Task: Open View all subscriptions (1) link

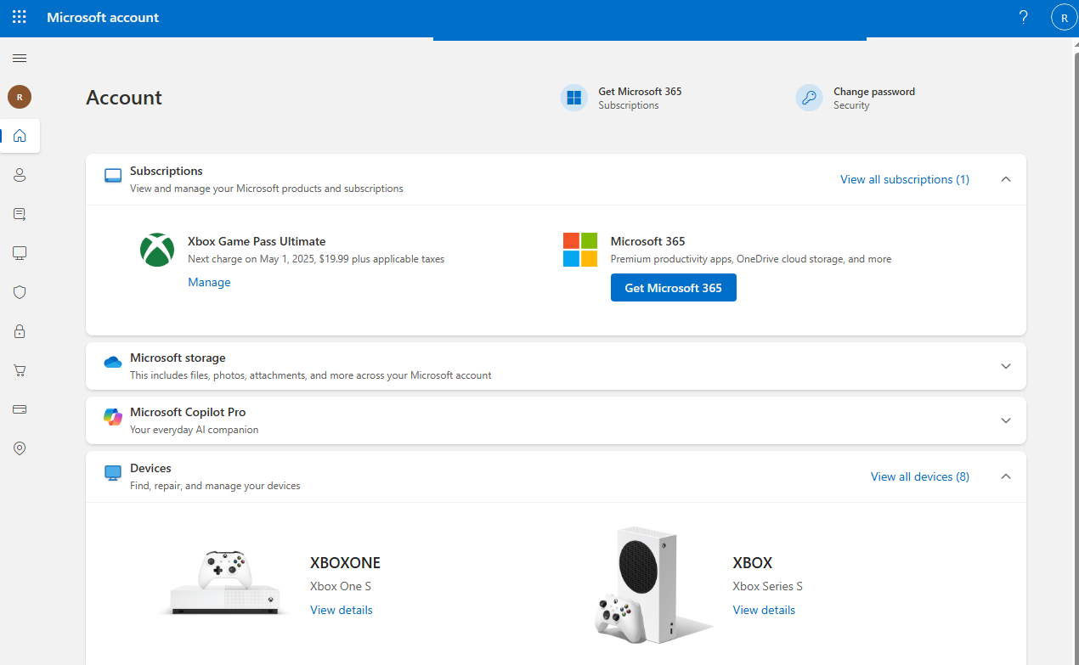Action: click(x=905, y=179)
